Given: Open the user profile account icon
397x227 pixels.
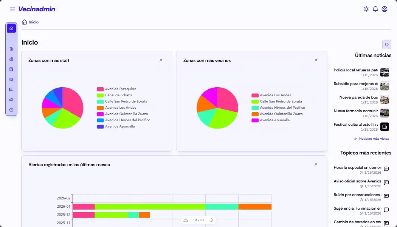Looking at the screenshot, I should click(x=385, y=9).
